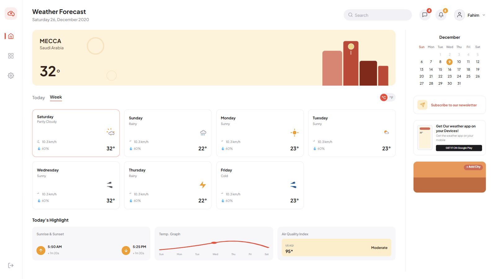
Task: Click the Air Quality Moderate panel
Action: click(x=336, y=247)
